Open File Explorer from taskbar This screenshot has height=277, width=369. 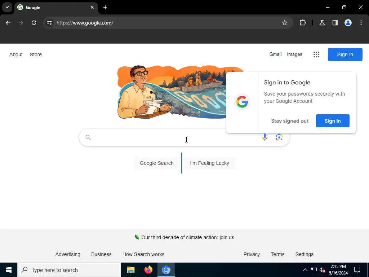(x=130, y=270)
